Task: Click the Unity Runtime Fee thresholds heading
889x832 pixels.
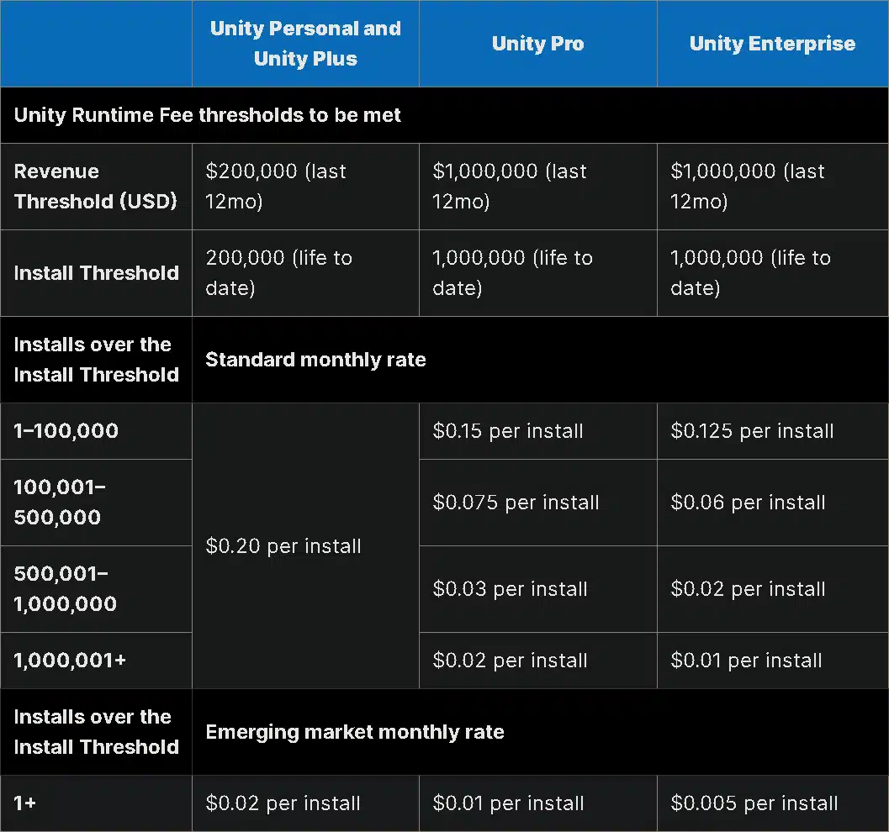Action: [208, 115]
